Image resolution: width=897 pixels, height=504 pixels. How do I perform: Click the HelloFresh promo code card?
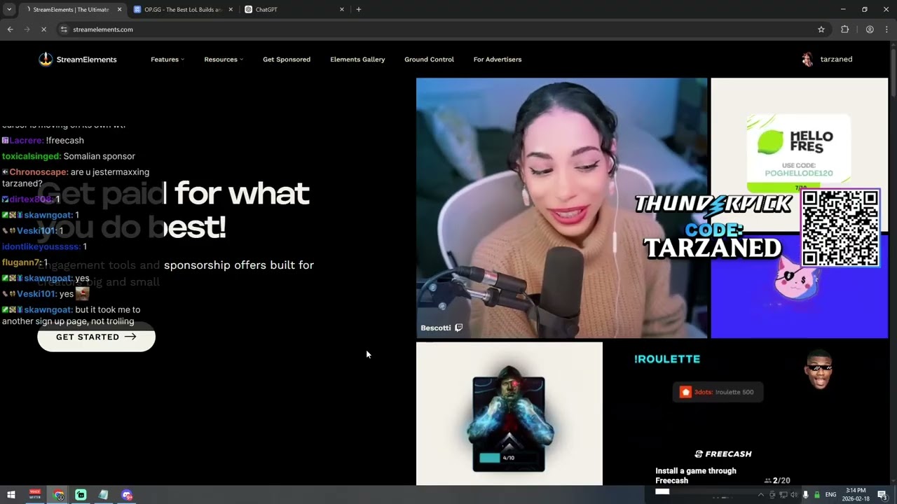799,153
